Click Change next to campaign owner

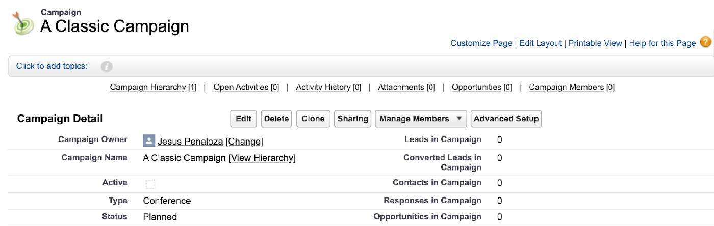[x=244, y=142]
